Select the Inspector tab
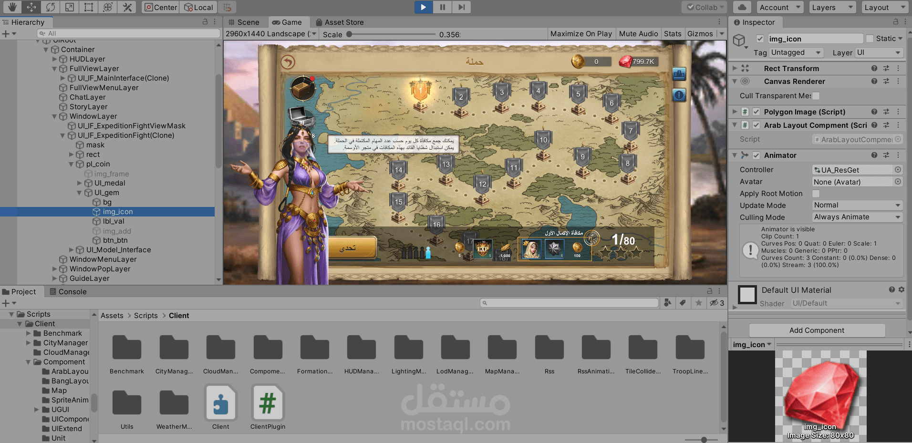This screenshot has width=912, height=443. pyautogui.click(x=754, y=22)
